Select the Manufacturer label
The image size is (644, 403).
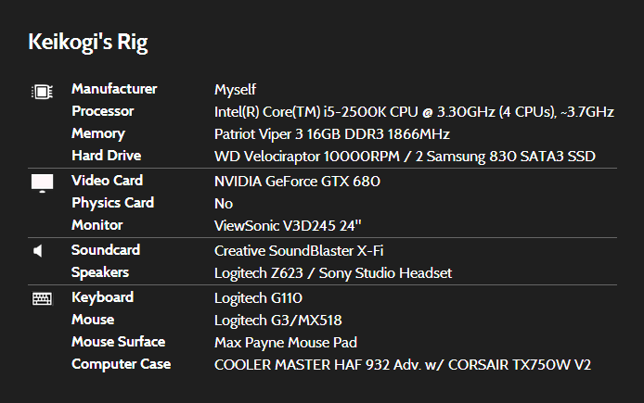pos(114,89)
